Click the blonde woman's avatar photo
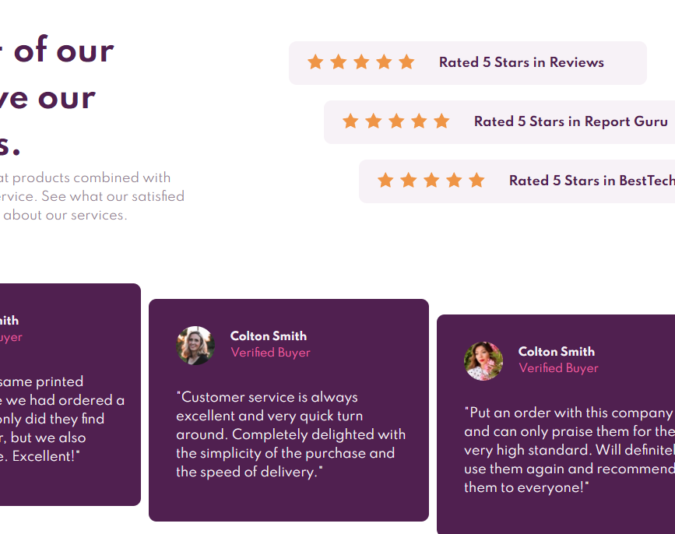The height and width of the screenshot is (534, 675). (x=195, y=345)
